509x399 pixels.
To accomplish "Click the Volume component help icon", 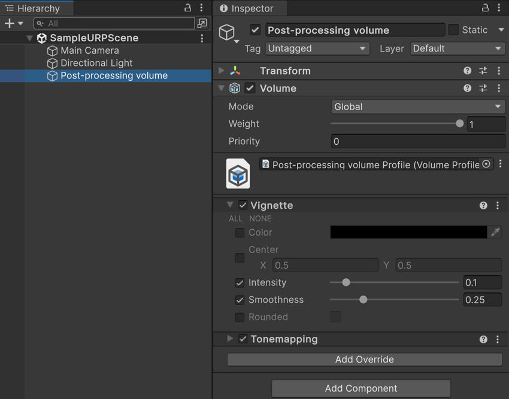I will pyautogui.click(x=466, y=88).
